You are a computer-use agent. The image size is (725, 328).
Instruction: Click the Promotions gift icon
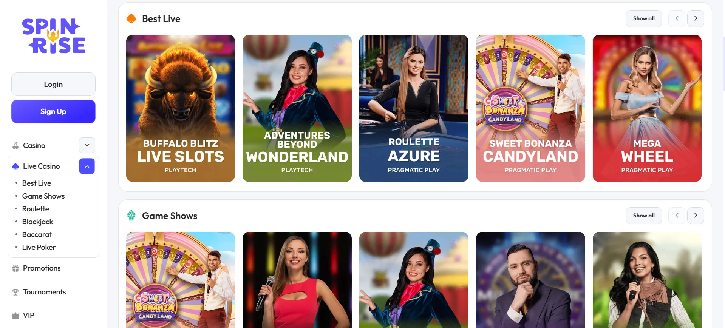click(15, 268)
